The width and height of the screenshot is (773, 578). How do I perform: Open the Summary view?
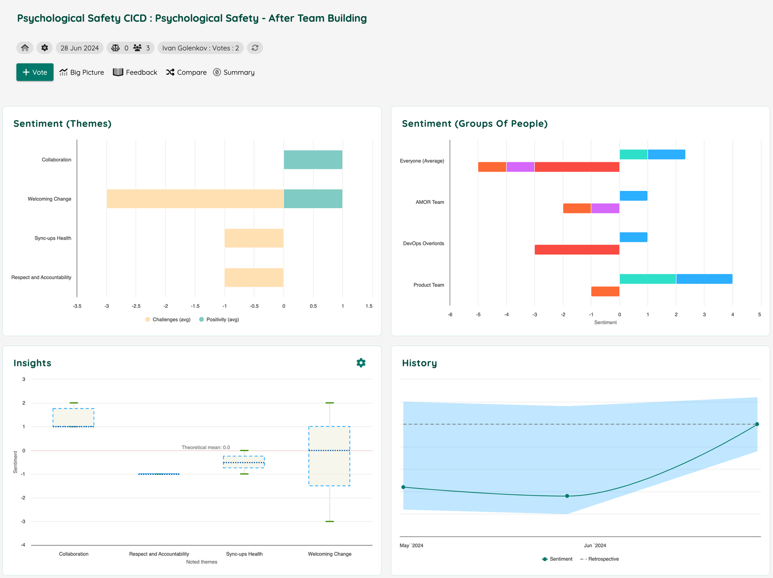tap(234, 73)
